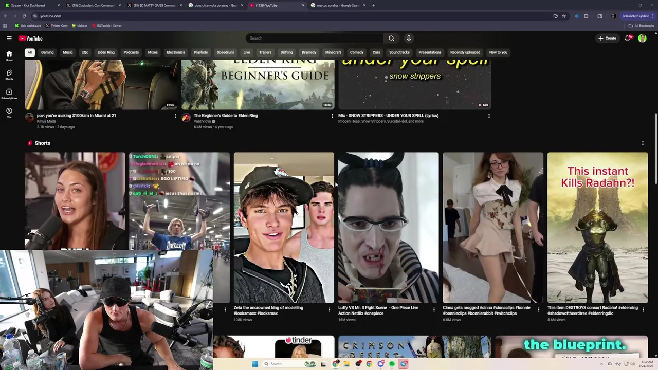This screenshot has width=658, height=370.
Task: Switch to does chlamydia go away tab
Action: (x=215, y=5)
